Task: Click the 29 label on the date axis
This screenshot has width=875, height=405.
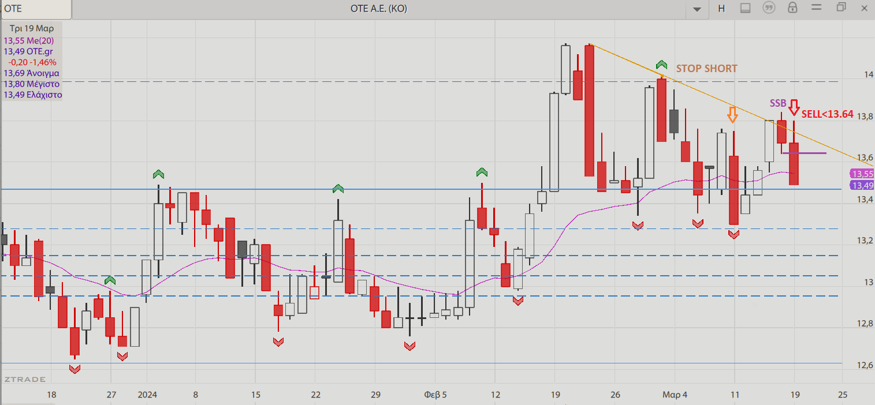Action: [x=375, y=395]
